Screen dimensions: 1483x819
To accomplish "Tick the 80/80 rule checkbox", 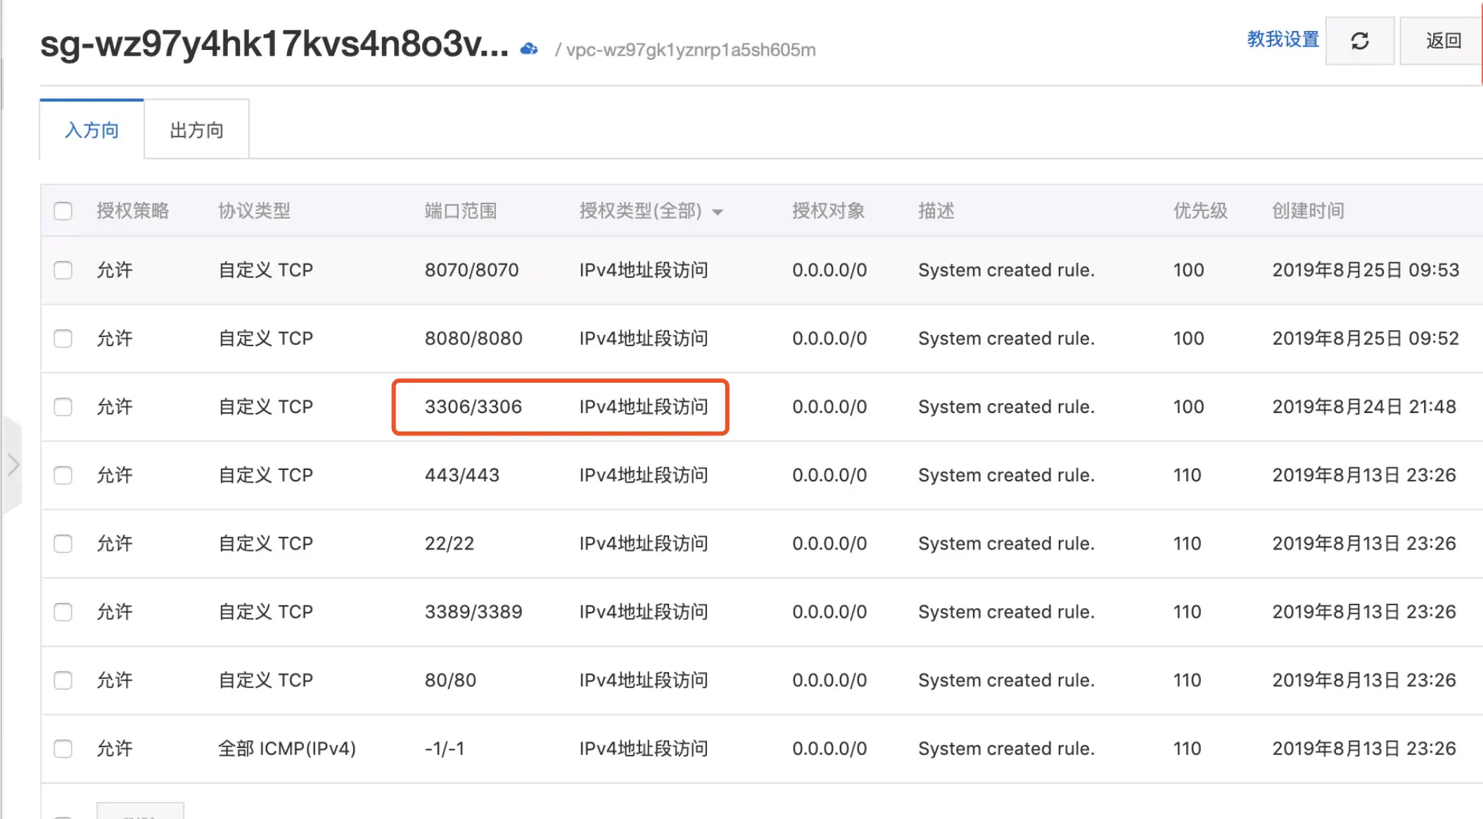I will (x=63, y=680).
